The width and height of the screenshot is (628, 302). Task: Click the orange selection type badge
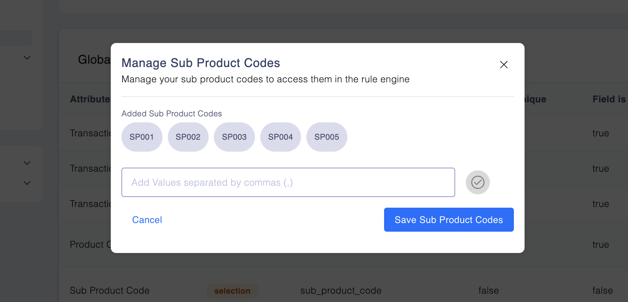(x=232, y=291)
